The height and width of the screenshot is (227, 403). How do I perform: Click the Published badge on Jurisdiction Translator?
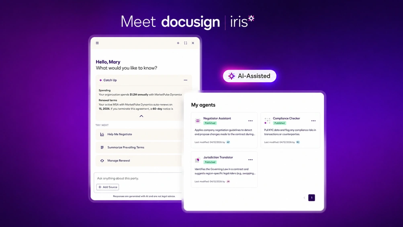coord(210,162)
